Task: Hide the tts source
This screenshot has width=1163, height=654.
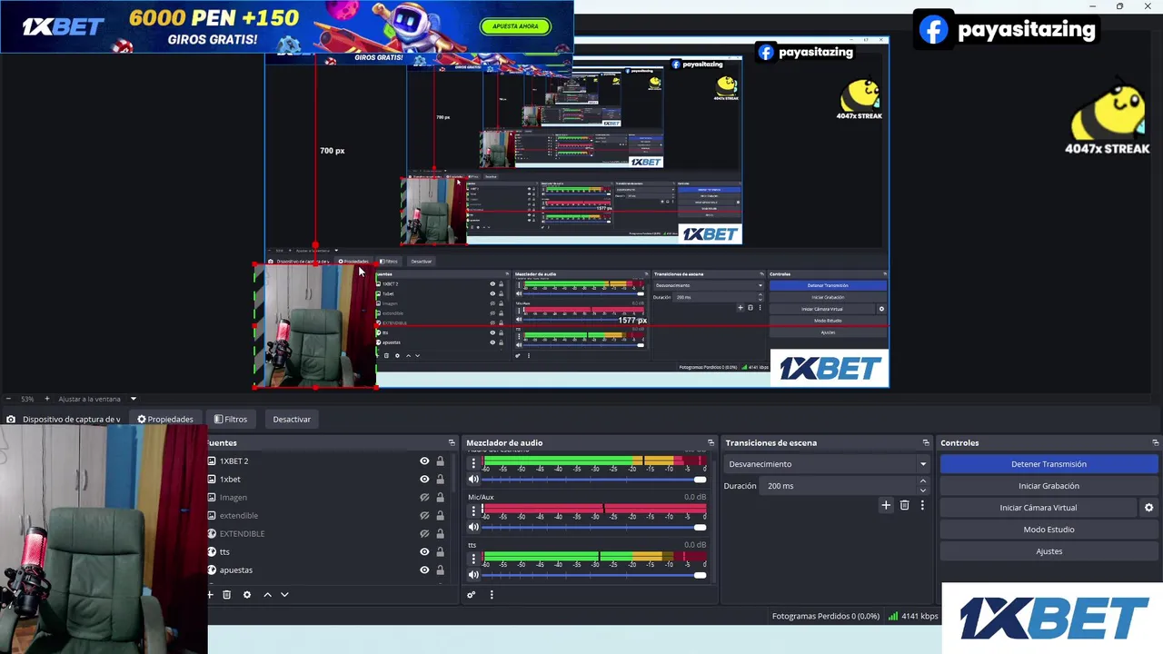Action: point(424,551)
